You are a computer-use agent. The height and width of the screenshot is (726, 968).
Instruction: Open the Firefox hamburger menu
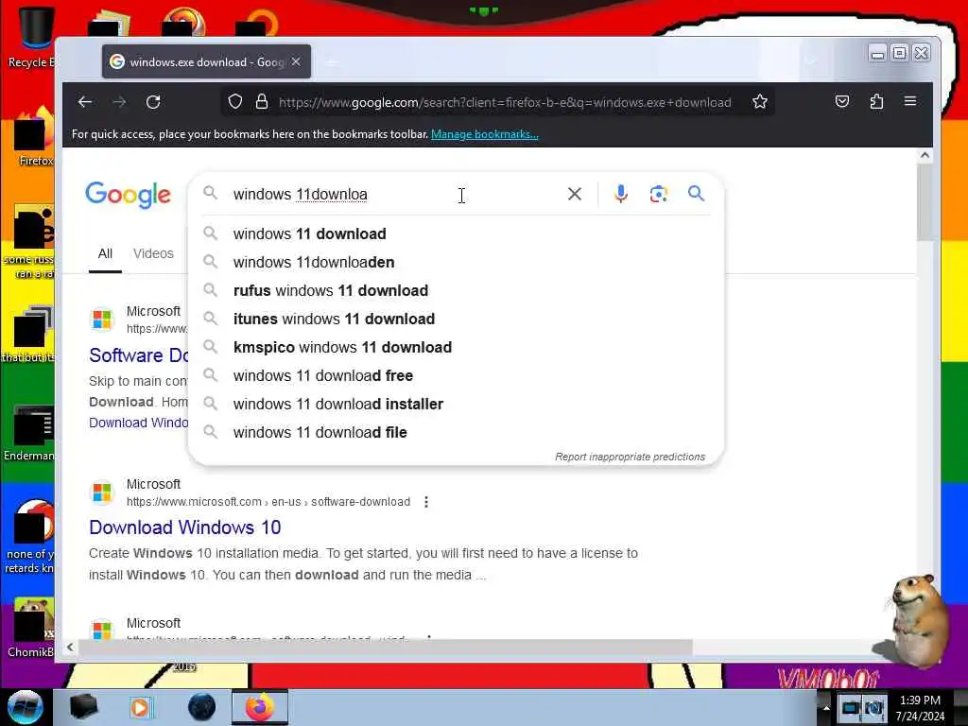(910, 101)
